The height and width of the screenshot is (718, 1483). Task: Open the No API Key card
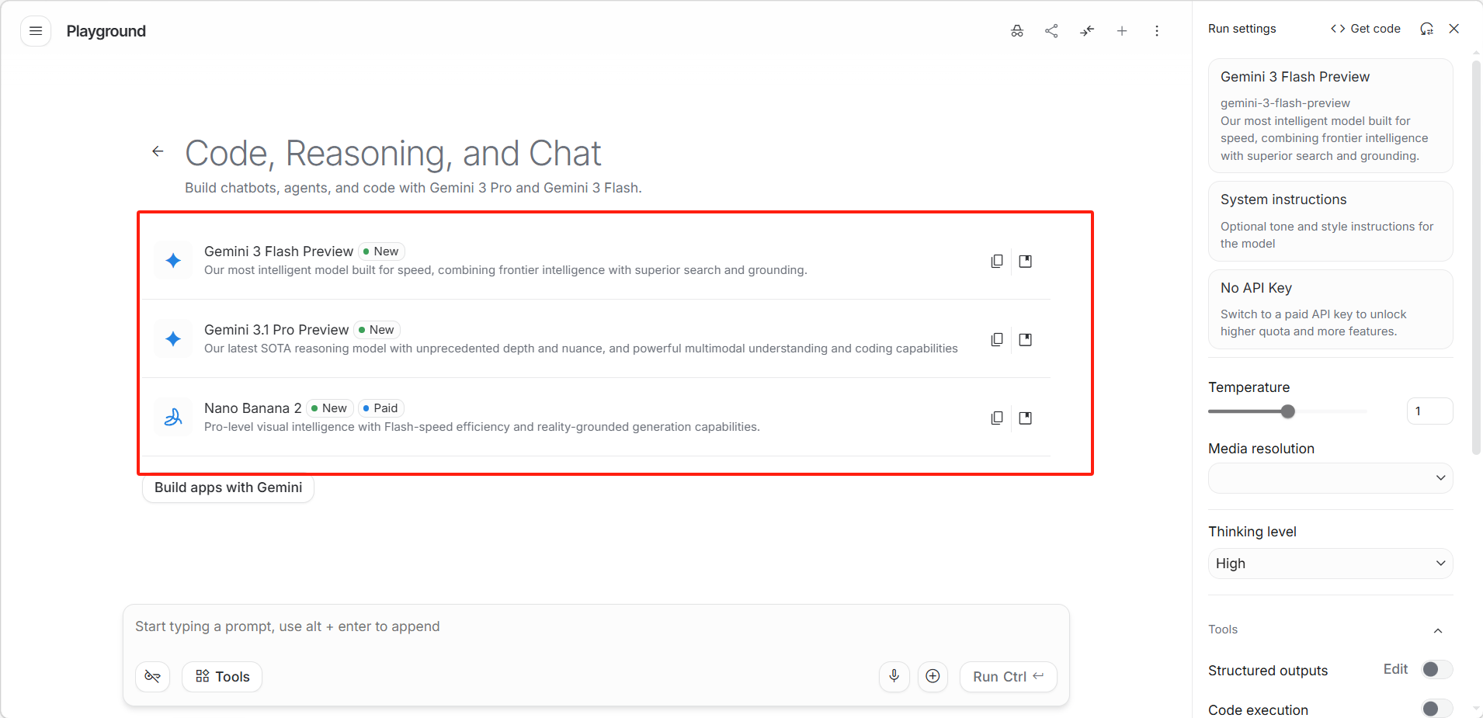[1331, 309]
